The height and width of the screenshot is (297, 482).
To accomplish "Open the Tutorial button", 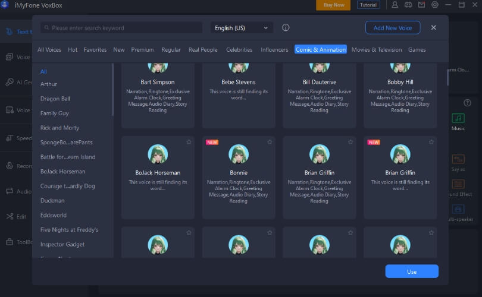I will point(368,5).
